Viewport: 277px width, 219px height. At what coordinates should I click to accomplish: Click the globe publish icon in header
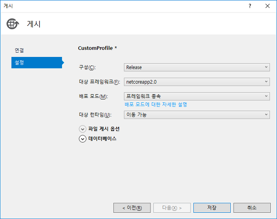point(13,24)
